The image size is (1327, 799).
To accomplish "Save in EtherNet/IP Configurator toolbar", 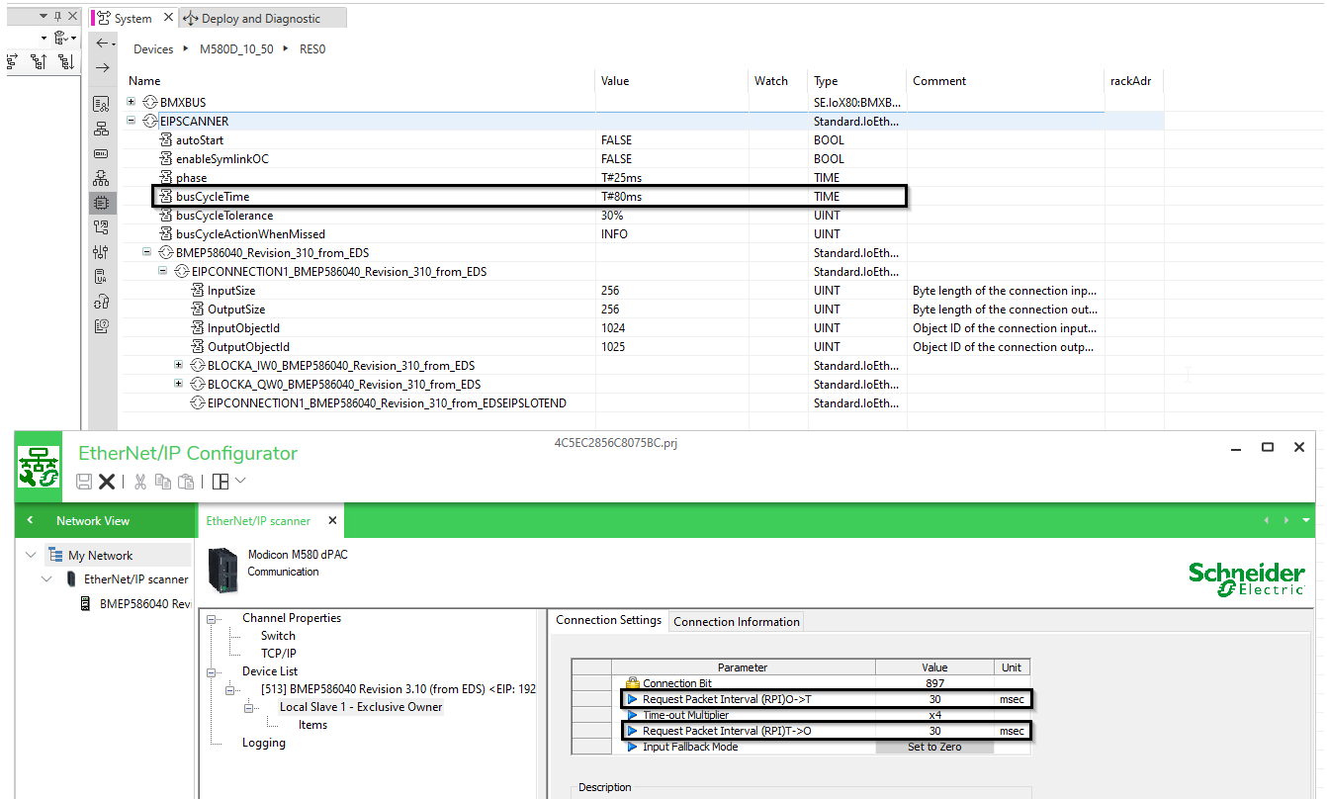I will tap(84, 482).
